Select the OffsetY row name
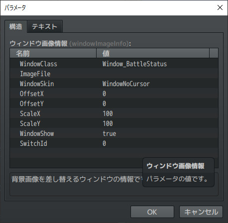 point(32,104)
